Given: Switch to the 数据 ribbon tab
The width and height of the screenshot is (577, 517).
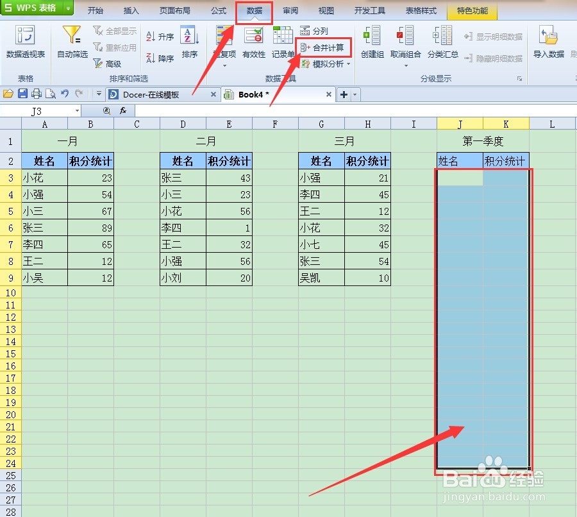Looking at the screenshot, I should [255, 11].
